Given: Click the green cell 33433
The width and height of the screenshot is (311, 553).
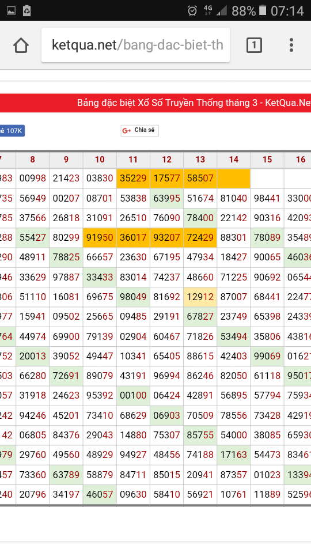Looking at the screenshot, I should point(100,277).
